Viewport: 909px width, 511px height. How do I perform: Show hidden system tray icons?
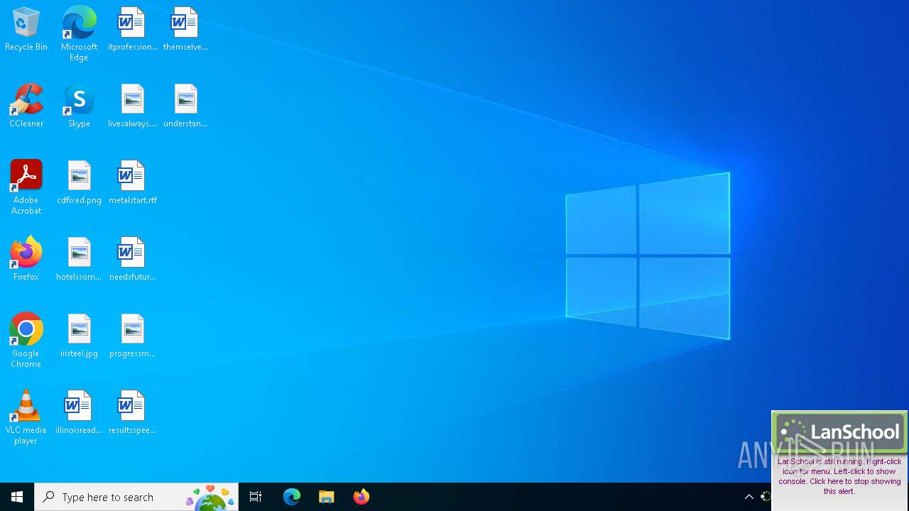pos(749,497)
